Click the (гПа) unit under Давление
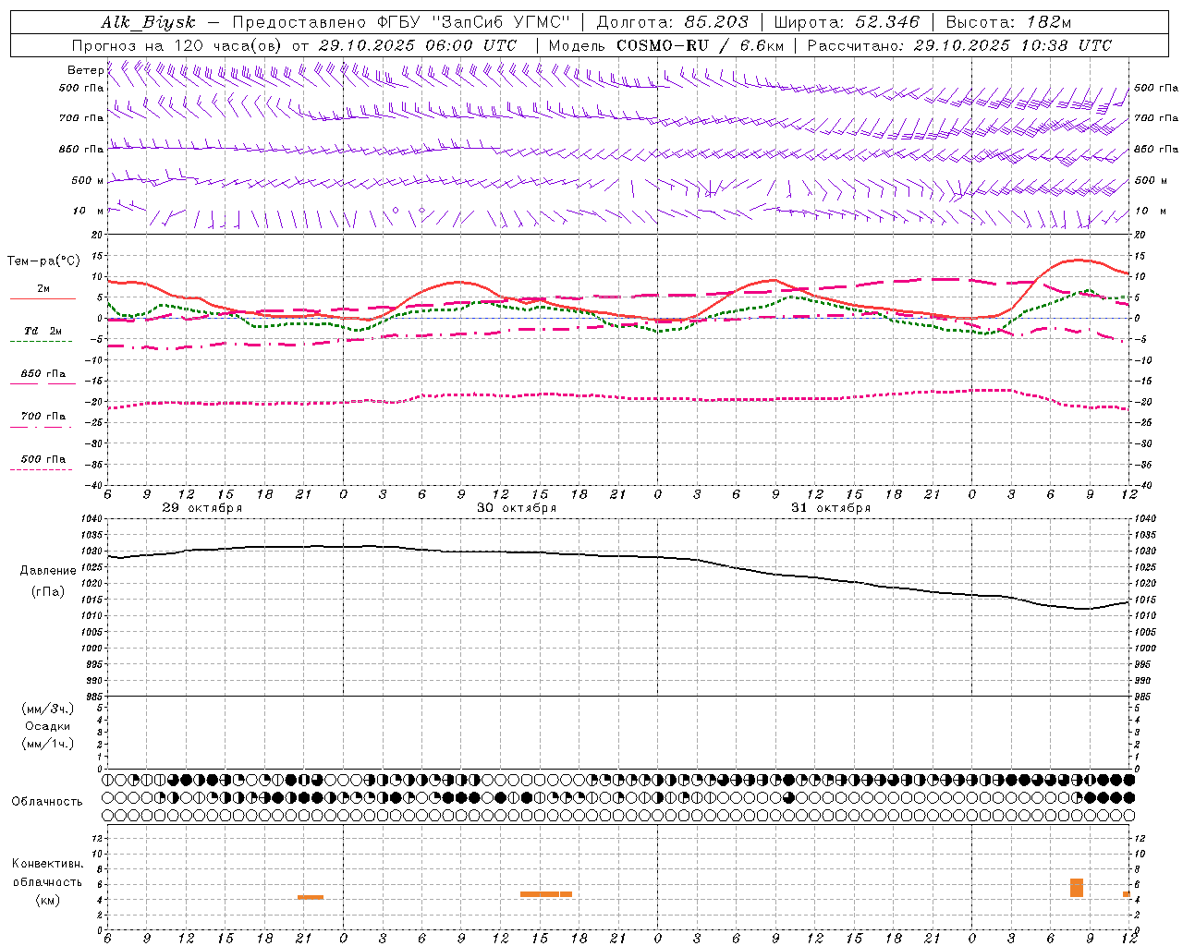This screenshot has height=946, width=1183. click(48, 592)
